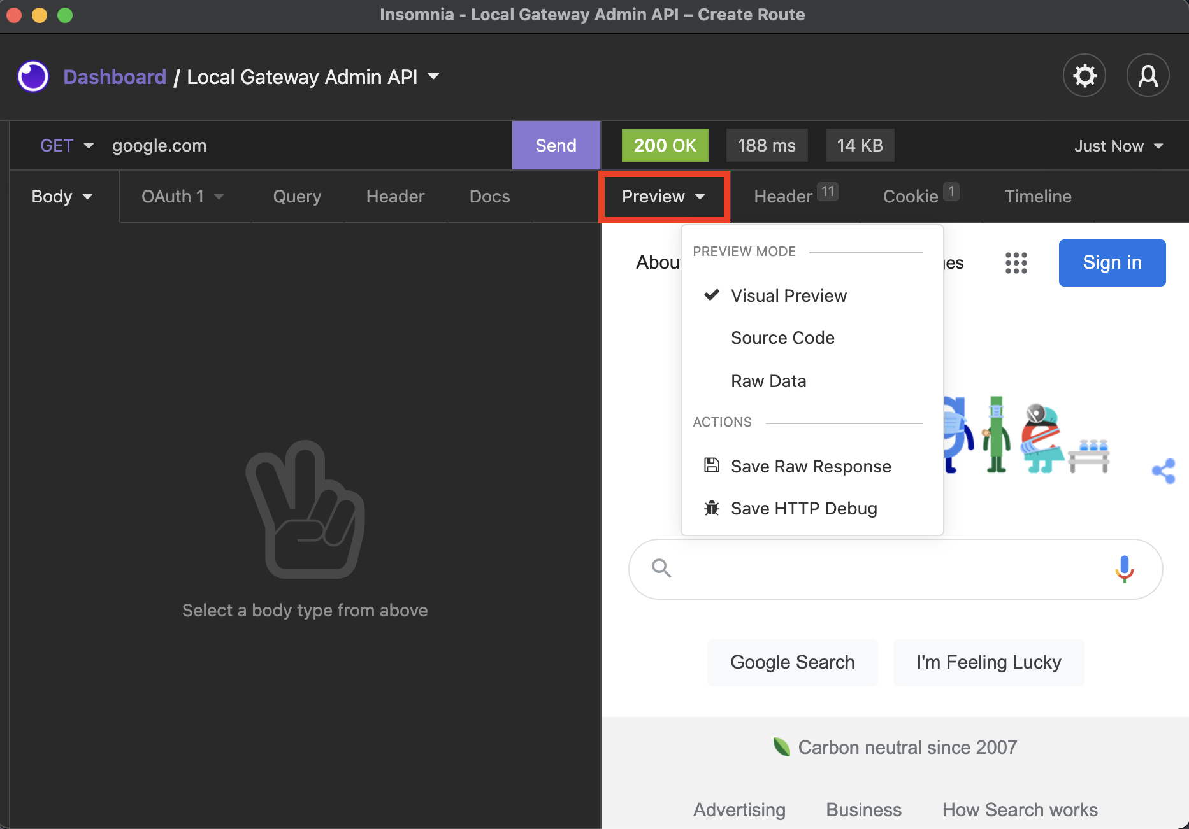Click Carbon neutral since 2007 link
This screenshot has height=829, width=1189.
tap(907, 747)
